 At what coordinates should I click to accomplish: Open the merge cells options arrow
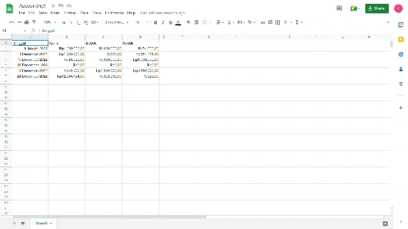coord(210,22)
